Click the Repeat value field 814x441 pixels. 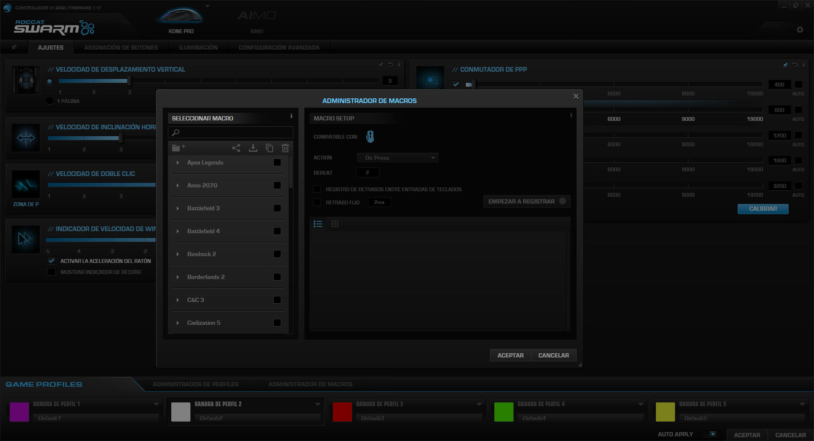tap(368, 173)
